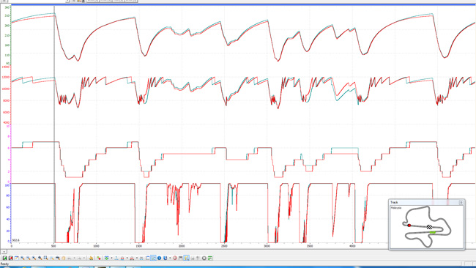
Task: Click the green save icon in bottom toolbar
Action: point(5,258)
